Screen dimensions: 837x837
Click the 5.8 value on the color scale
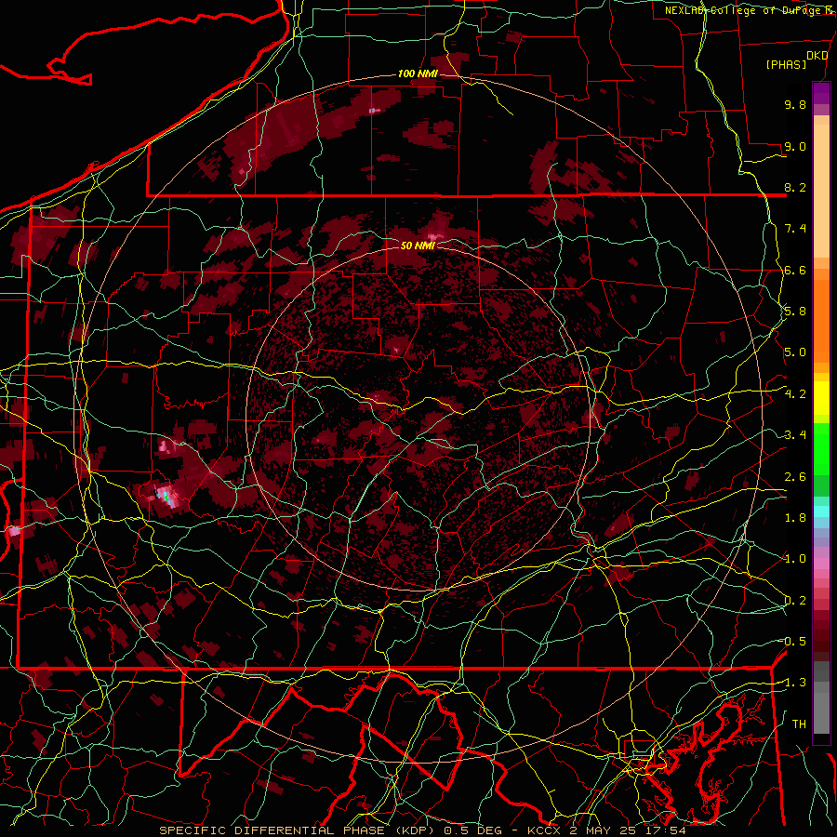point(795,312)
